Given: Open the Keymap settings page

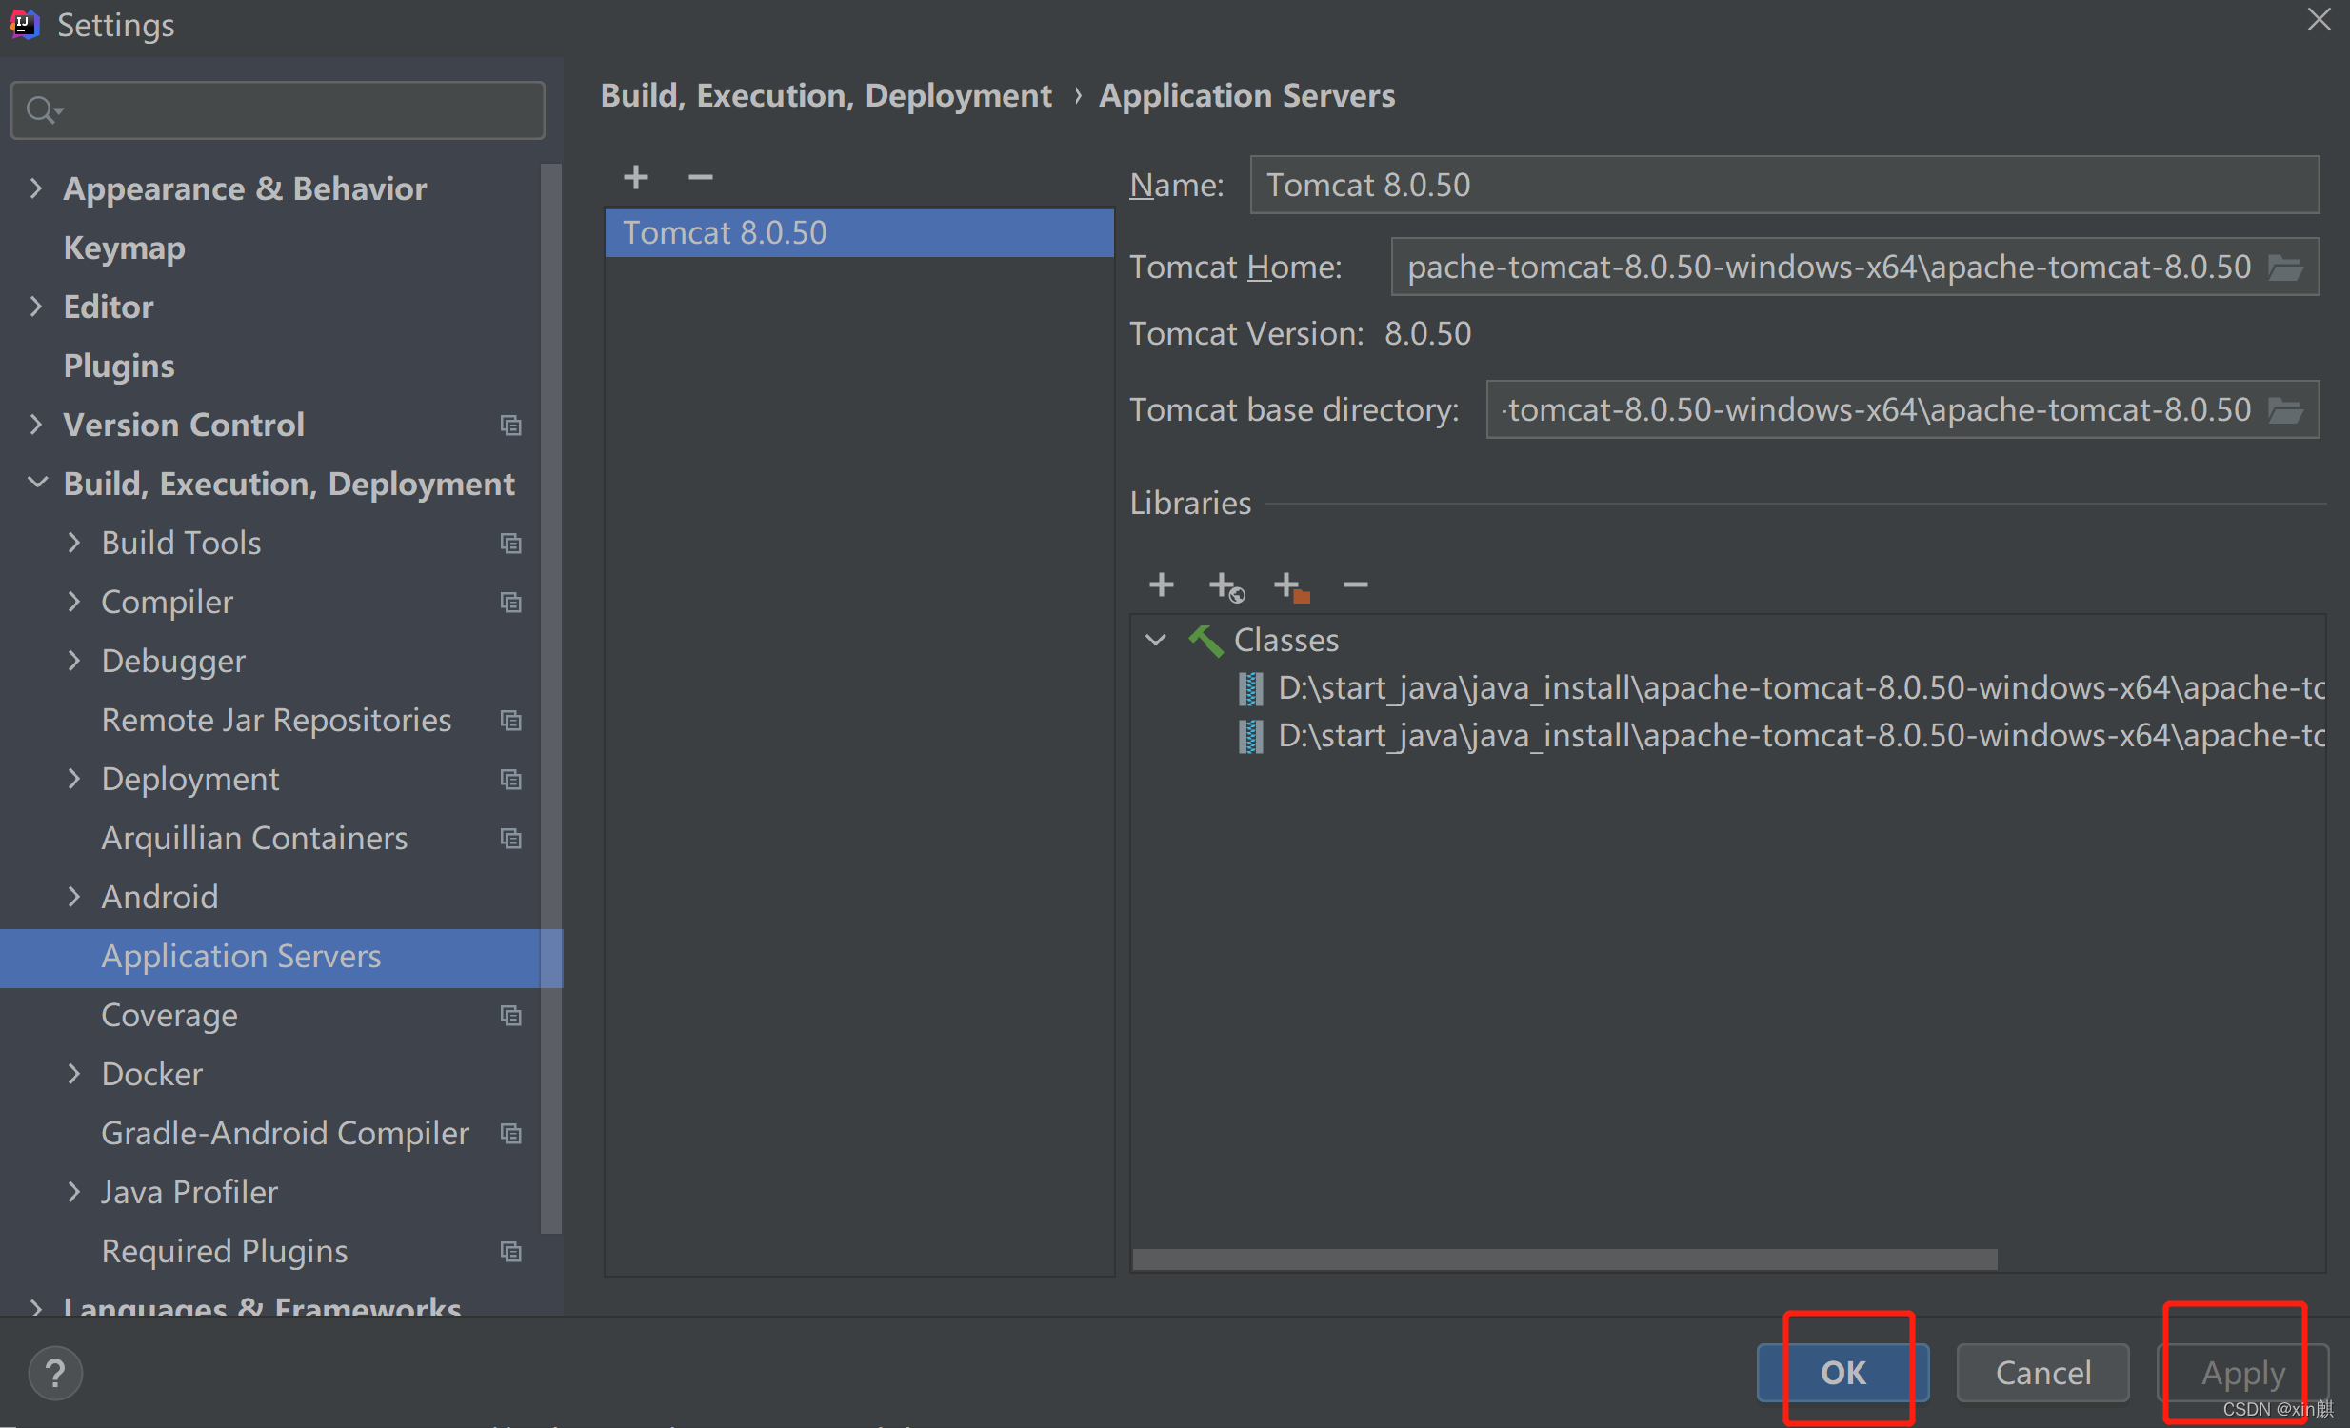Looking at the screenshot, I should pyautogui.click(x=124, y=248).
